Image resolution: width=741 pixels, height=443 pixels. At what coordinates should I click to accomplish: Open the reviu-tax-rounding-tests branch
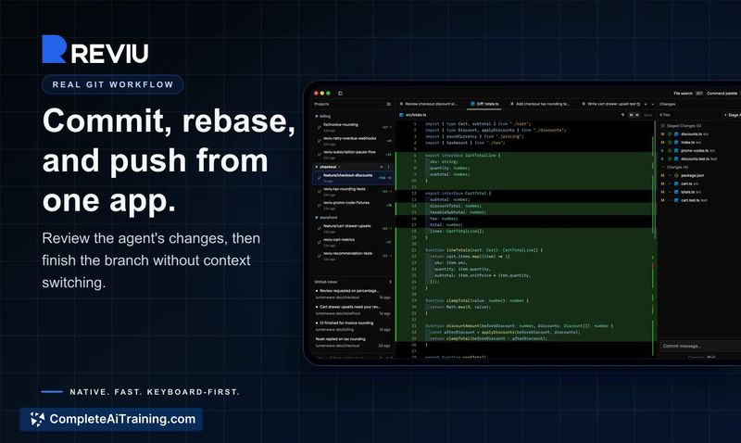(355, 192)
